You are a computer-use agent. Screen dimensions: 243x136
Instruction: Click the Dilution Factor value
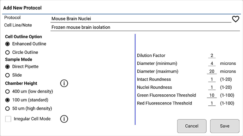(x=212, y=56)
